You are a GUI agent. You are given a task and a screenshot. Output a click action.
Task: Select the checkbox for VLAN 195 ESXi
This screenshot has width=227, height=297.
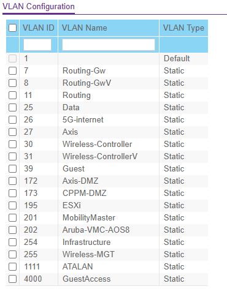[x=12, y=206]
